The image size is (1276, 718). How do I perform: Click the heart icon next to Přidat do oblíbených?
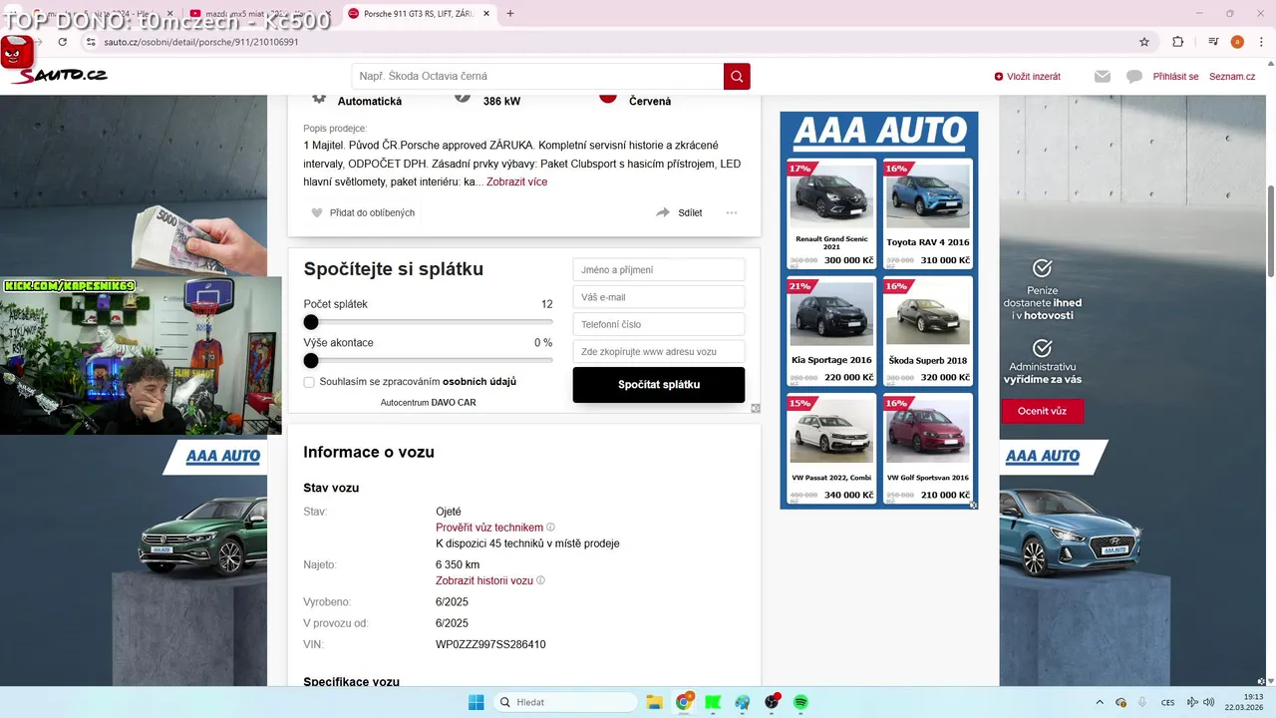317,212
